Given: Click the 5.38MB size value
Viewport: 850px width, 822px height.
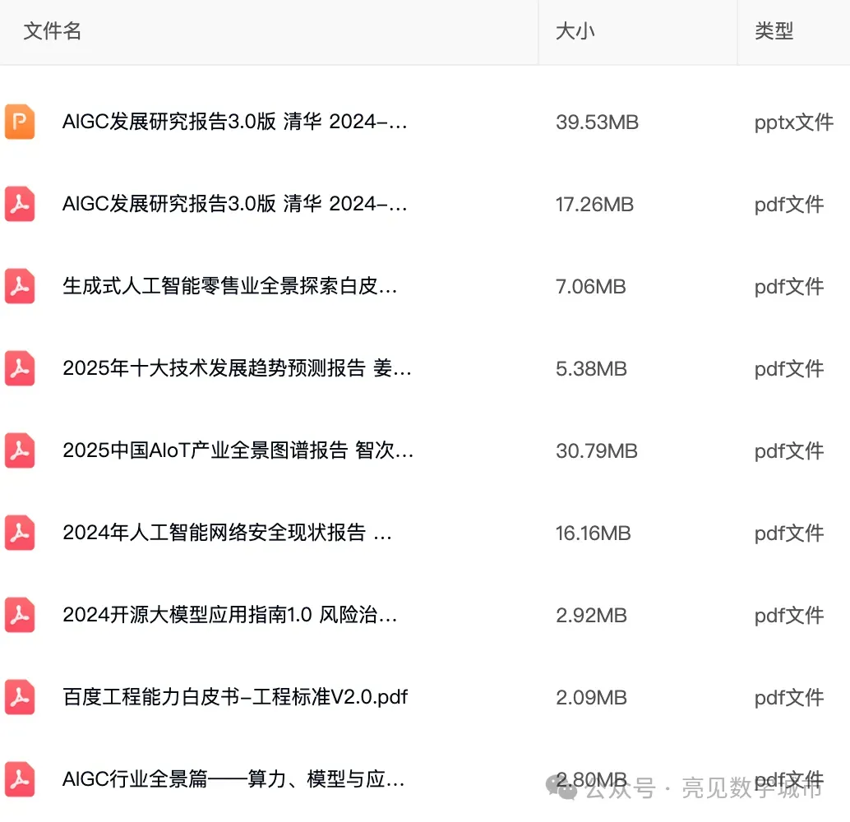Looking at the screenshot, I should pyautogui.click(x=591, y=369).
